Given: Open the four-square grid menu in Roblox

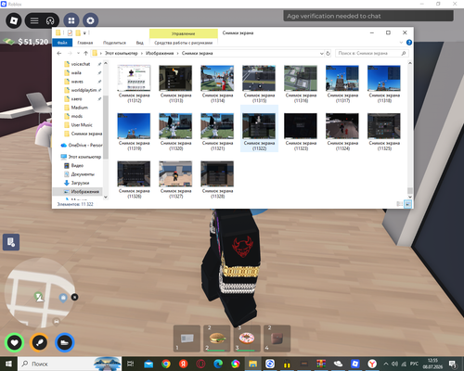Looking at the screenshot, I should [x=71, y=20].
